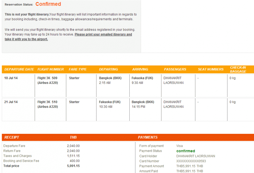Click the 'FLIGHT NUMBER' column header
Screen dimensions: 254x173
[50, 69]
